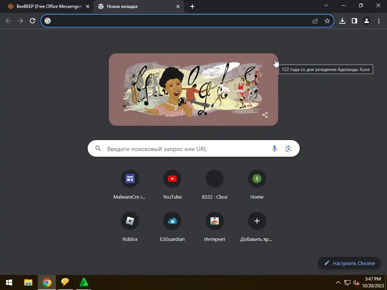The image size is (387, 290).
Task: Click the muted volume tray icon
Action: [356, 282]
